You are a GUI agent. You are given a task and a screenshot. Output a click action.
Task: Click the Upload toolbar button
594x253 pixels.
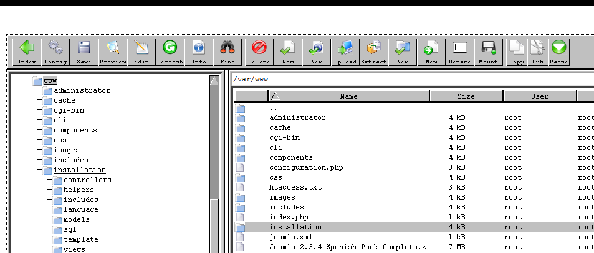coord(345,52)
